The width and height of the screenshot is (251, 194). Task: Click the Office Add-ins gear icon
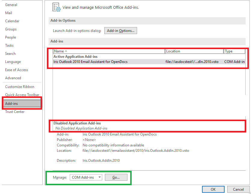point(56,7)
